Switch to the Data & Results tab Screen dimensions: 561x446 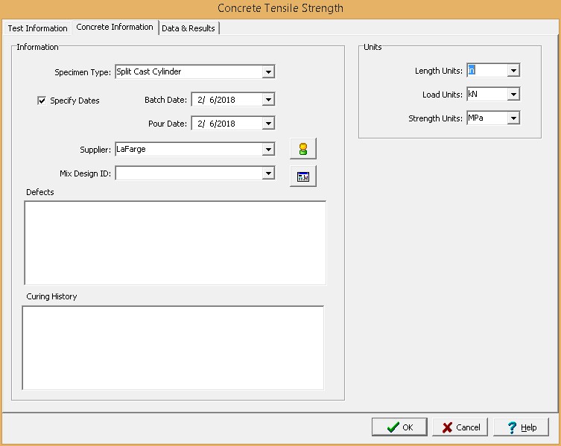click(188, 28)
